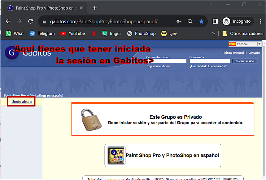Click the padlock site info icon
266x180 pixels.
(x=45, y=22)
